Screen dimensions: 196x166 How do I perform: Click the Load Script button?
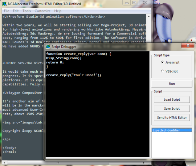coord(172,100)
